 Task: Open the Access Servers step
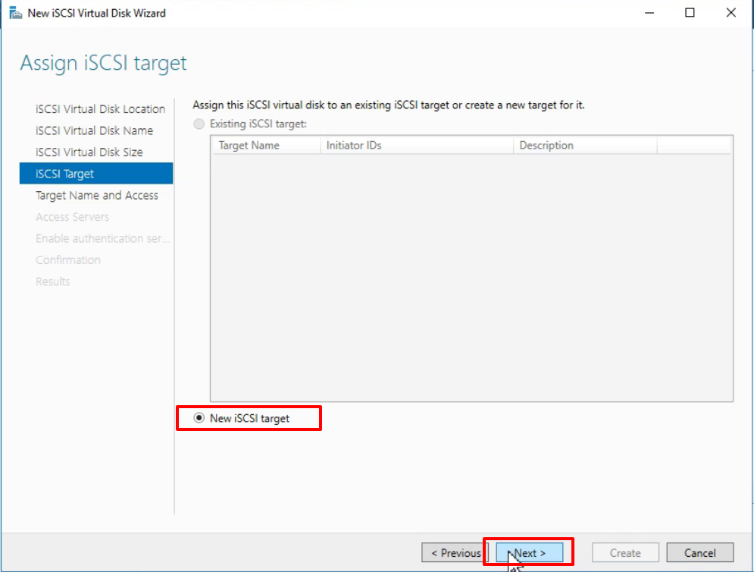coord(72,217)
